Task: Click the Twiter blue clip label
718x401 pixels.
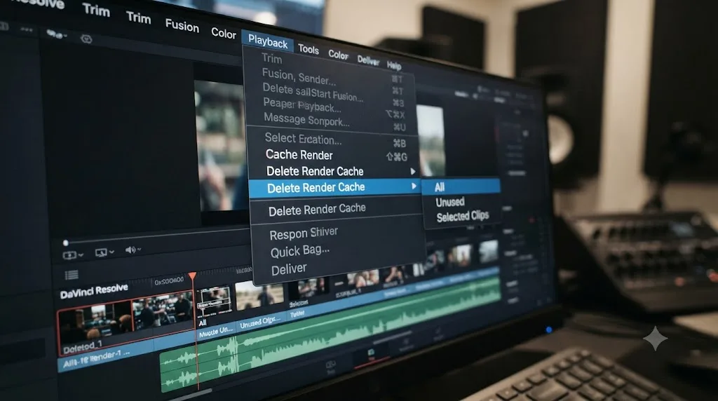Action: click(297, 314)
